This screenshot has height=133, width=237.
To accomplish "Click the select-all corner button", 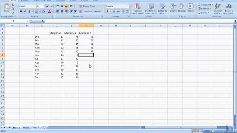I will (x=2, y=25).
